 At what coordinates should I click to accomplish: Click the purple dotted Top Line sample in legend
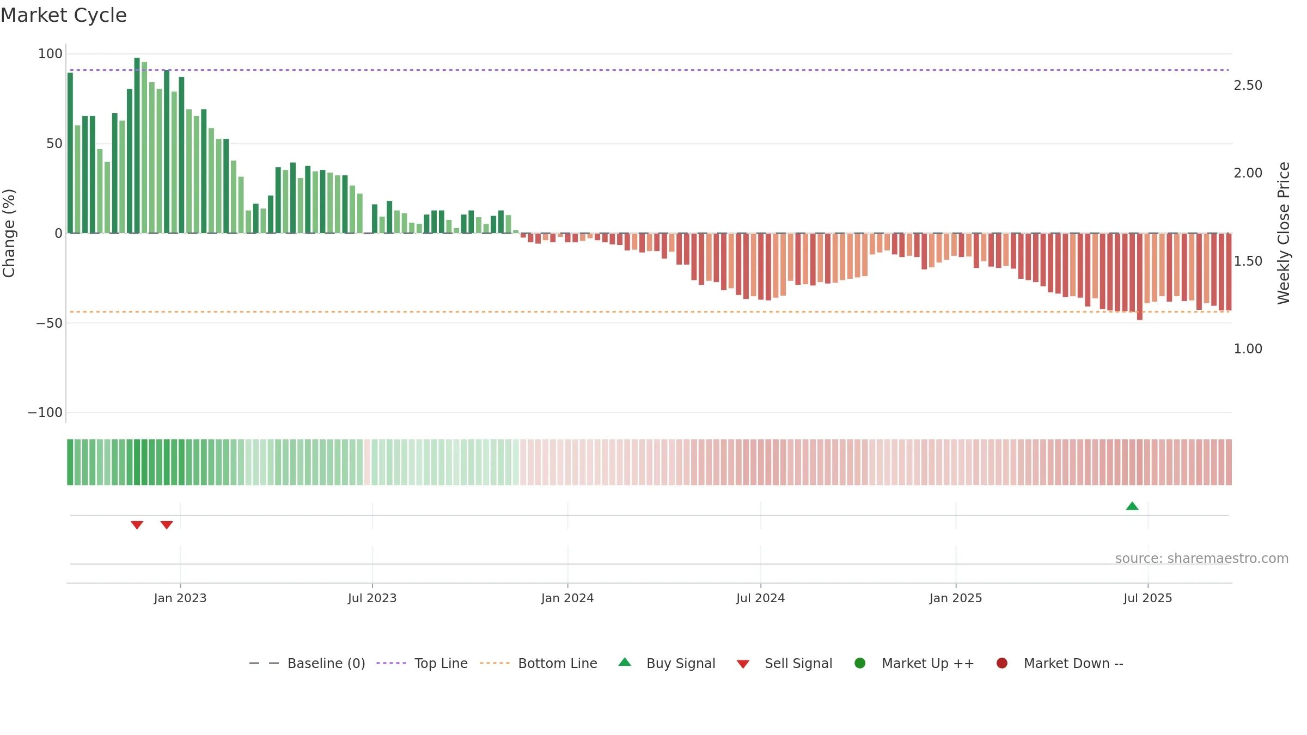tap(391, 663)
